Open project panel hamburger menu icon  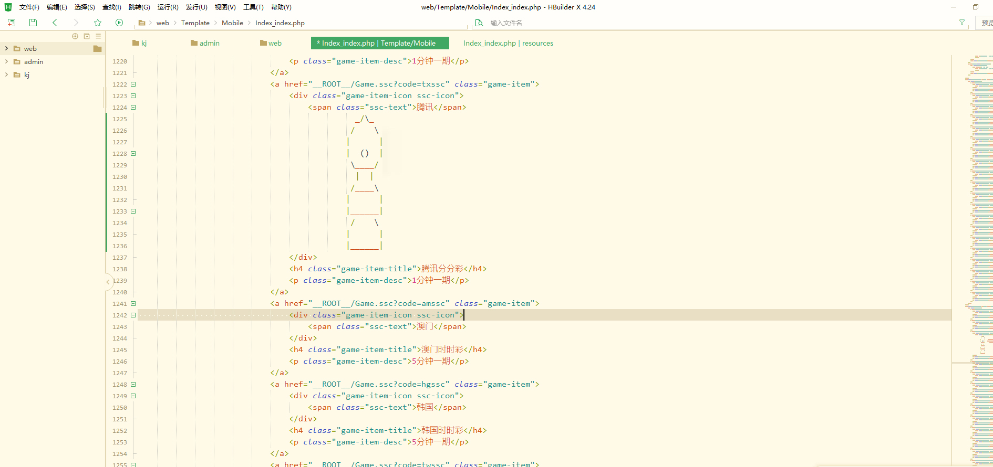pyautogui.click(x=98, y=36)
